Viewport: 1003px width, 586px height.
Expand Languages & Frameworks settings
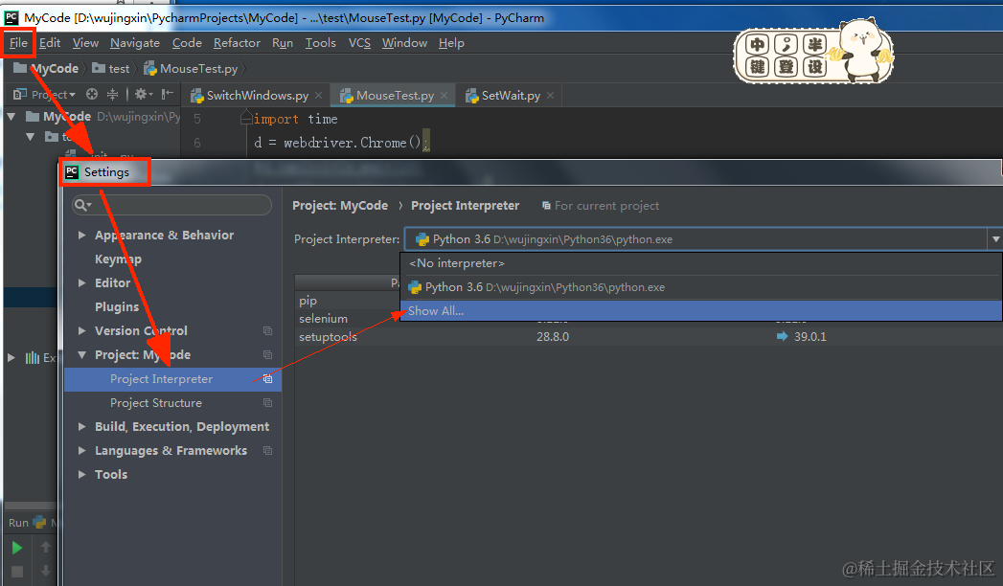pos(81,451)
